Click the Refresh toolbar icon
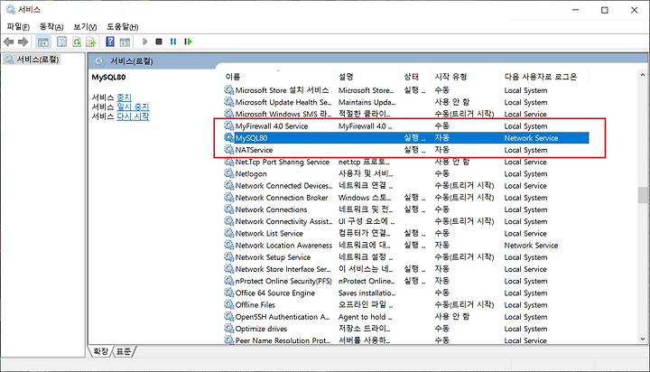The image size is (650, 372). pos(77,42)
